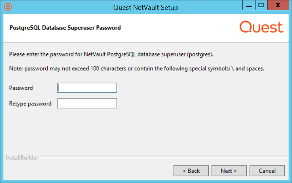Click the "Retype password" label
Screen dimensions: 292x183
click(30, 103)
